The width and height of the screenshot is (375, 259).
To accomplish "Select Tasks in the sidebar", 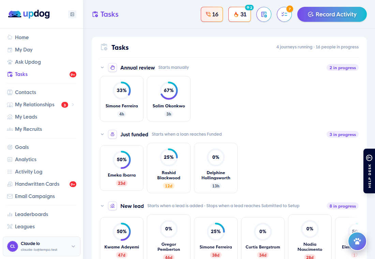I will click(x=21, y=74).
